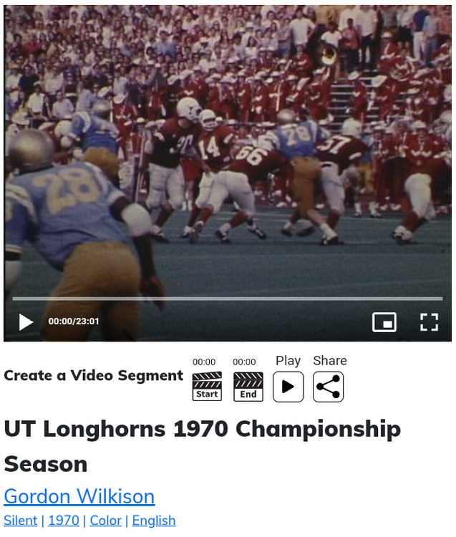Screen dimensions: 456x537
Task: Enable picture-in-picture mode
Action: pyautogui.click(x=384, y=322)
